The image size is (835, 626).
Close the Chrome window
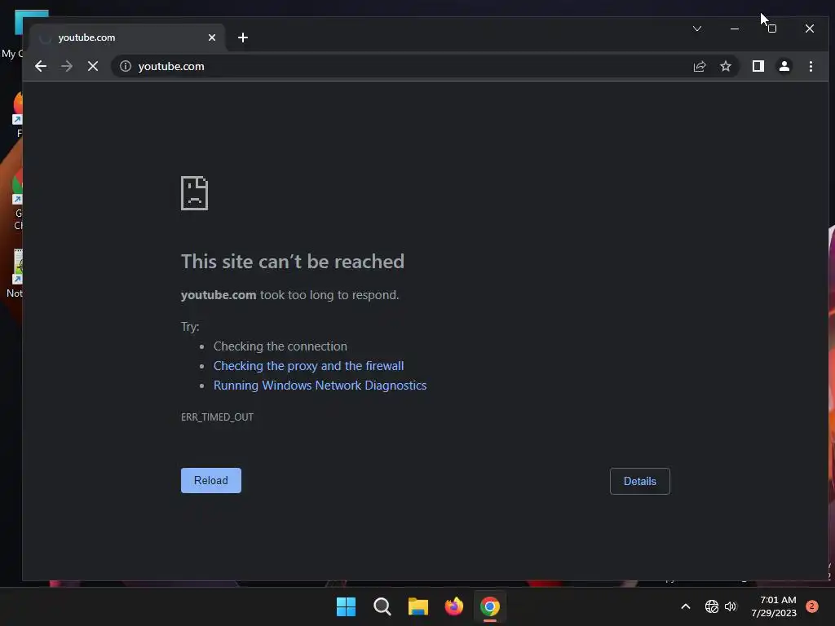click(810, 29)
